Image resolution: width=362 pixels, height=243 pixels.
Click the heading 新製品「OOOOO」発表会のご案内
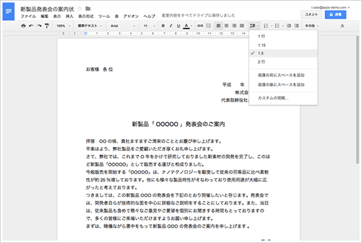179,124
